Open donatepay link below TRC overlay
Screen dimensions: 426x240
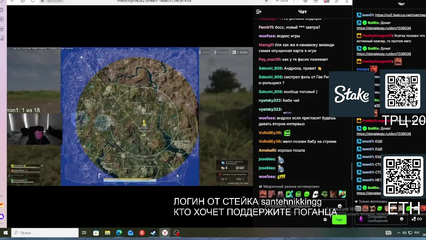384,134
